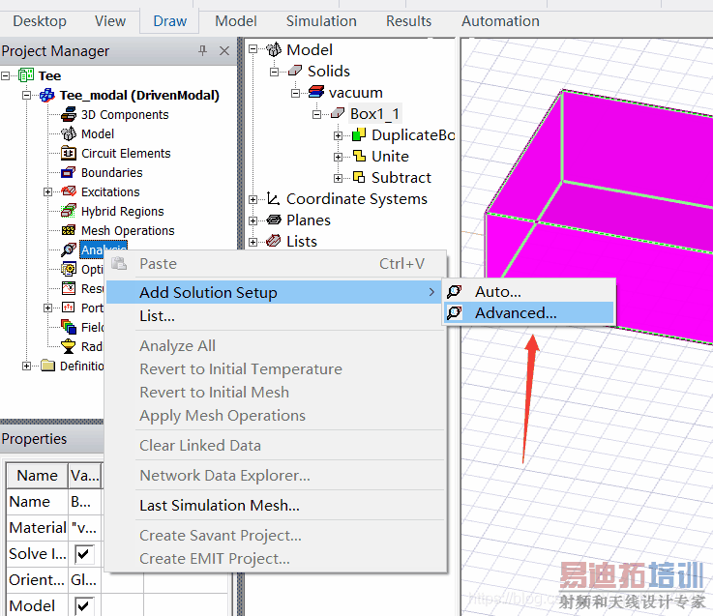The height and width of the screenshot is (616, 713).
Task: Click the DuplicateBo operation icon
Action: click(x=359, y=134)
